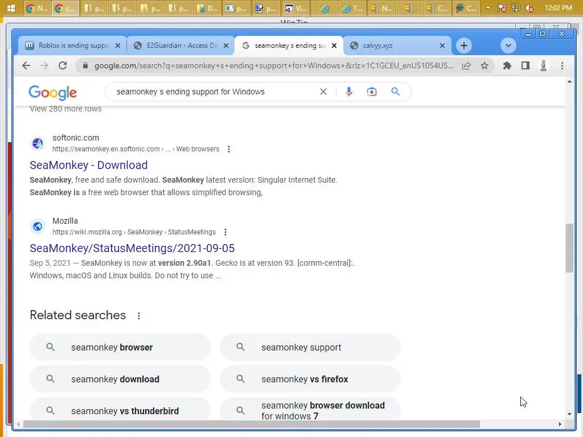The height and width of the screenshot is (437, 583).
Task: Start a voice search with microphone
Action: point(349,92)
